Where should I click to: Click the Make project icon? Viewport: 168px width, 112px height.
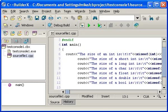[82, 25]
